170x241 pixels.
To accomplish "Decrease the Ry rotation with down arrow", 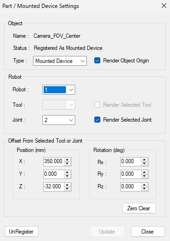I will [144, 176].
